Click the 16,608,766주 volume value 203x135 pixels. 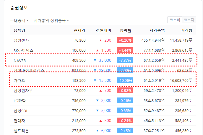pyautogui.click(x=181, y=80)
